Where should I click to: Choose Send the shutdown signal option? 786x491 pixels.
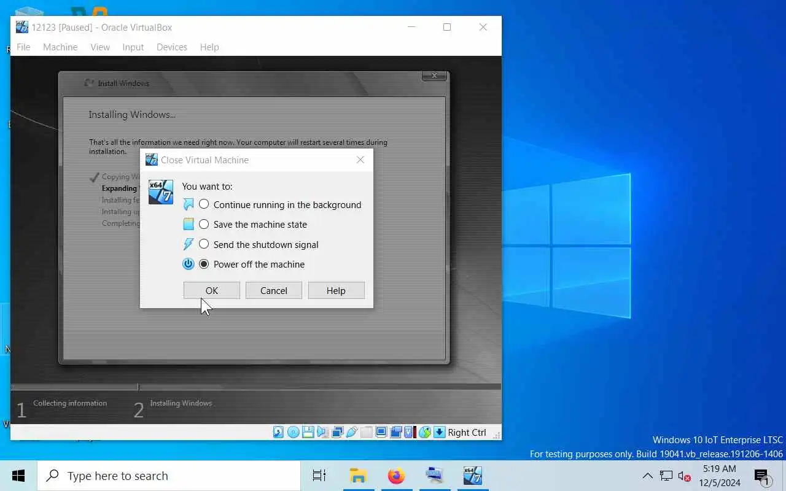click(259, 244)
